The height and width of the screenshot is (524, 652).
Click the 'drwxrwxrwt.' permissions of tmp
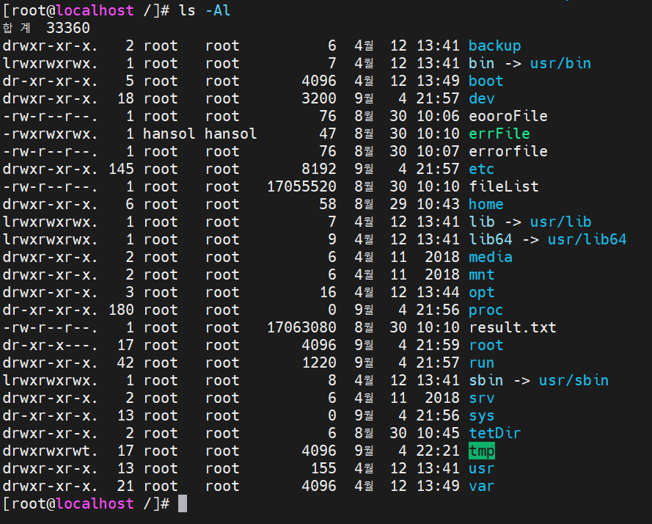[51, 451]
